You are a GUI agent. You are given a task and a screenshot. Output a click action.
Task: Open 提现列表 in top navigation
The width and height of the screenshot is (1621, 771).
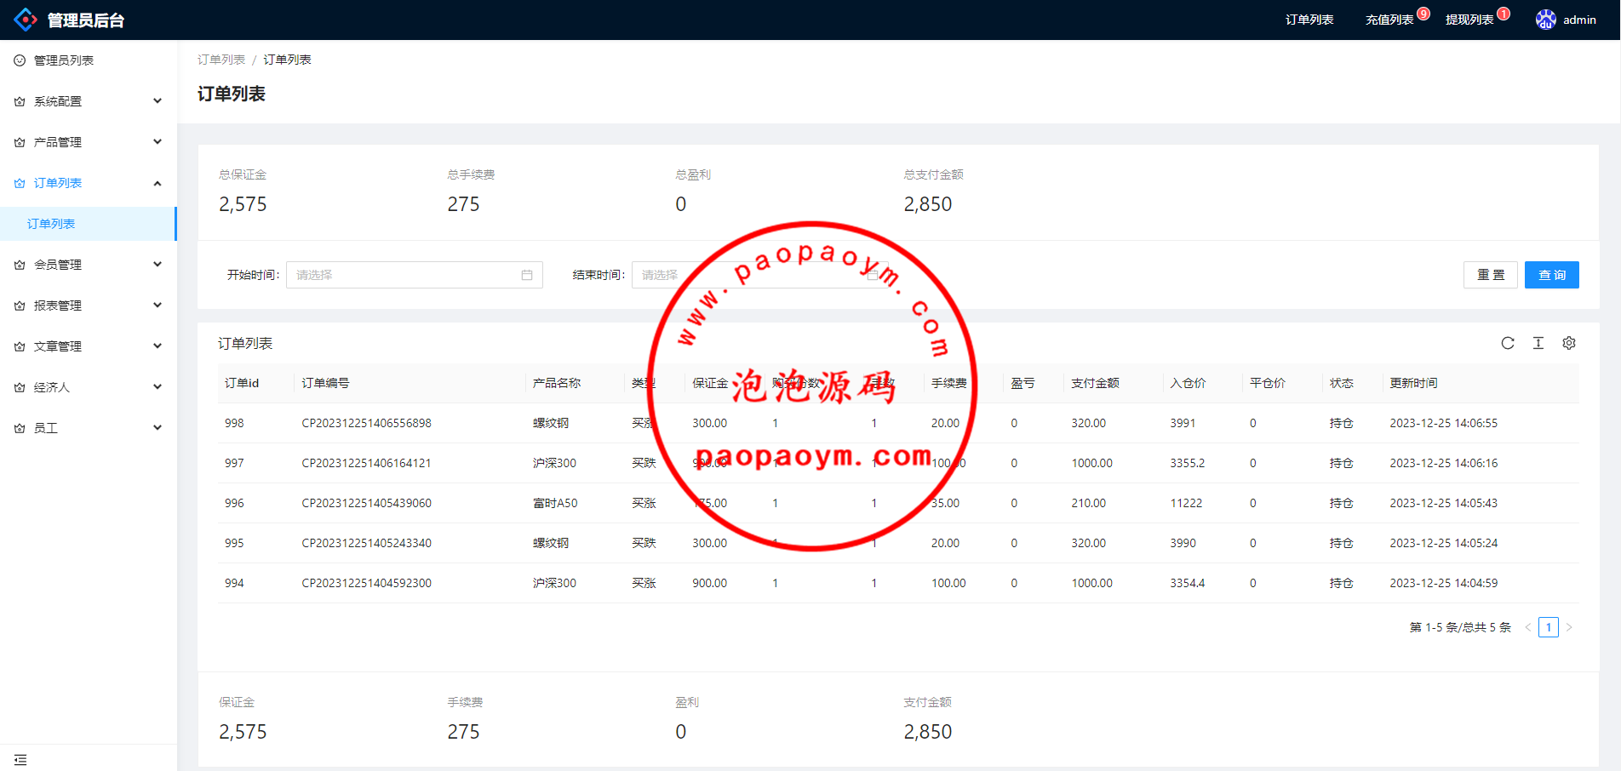pos(1469,20)
